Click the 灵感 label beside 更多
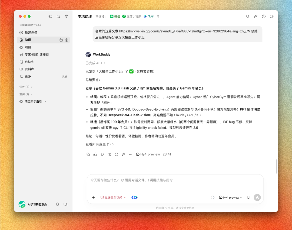Screen dimensions: 292x230 [65, 76]
